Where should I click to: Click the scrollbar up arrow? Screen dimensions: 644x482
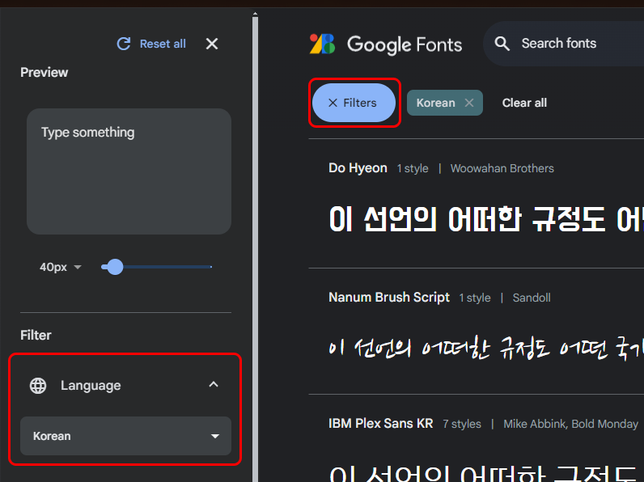(x=255, y=14)
